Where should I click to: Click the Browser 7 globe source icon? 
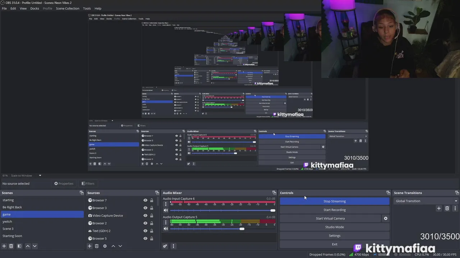coord(90,200)
